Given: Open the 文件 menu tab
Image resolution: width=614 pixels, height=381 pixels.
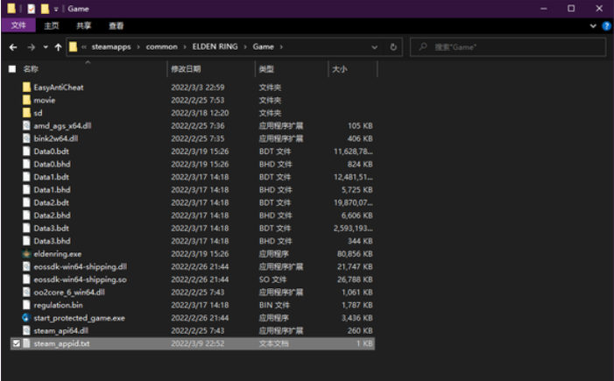Looking at the screenshot, I should coord(18,26).
